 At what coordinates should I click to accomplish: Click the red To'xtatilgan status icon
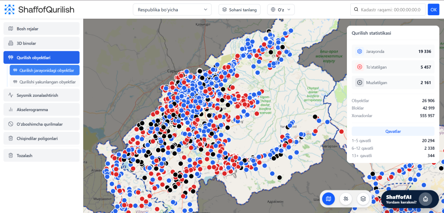pos(359,67)
